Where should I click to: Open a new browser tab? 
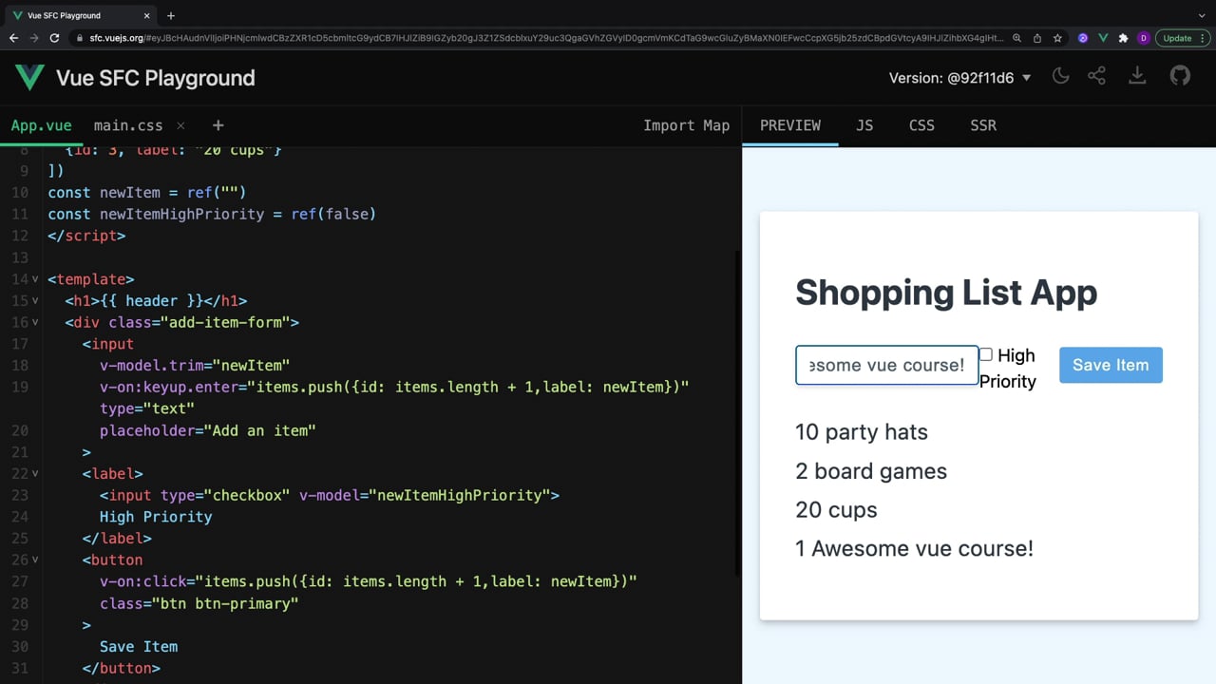[171, 15]
